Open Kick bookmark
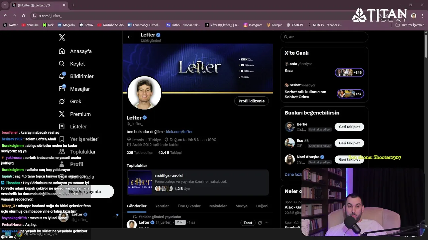 click(48, 25)
